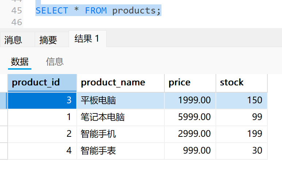Open the 信息 sub-tab

(x=55, y=61)
